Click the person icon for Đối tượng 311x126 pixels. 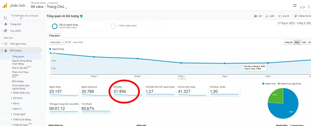tap(6, 50)
